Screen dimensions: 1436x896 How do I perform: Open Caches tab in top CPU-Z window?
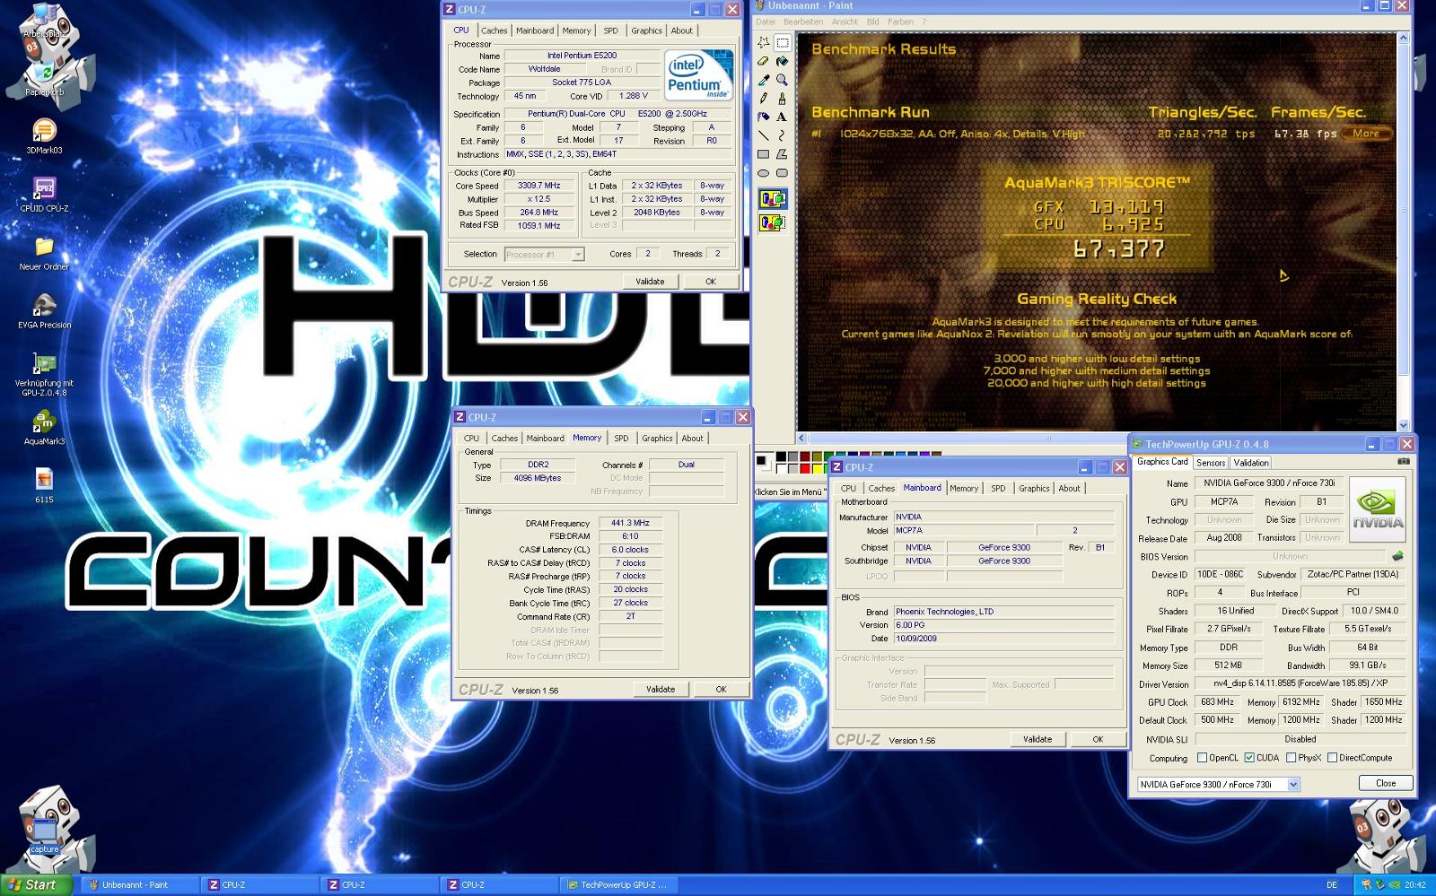(494, 30)
